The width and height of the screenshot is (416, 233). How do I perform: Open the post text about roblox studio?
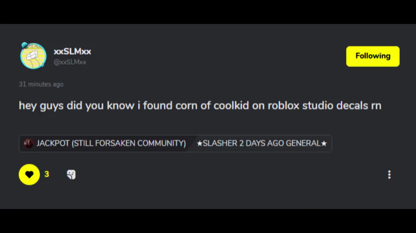[200, 105]
